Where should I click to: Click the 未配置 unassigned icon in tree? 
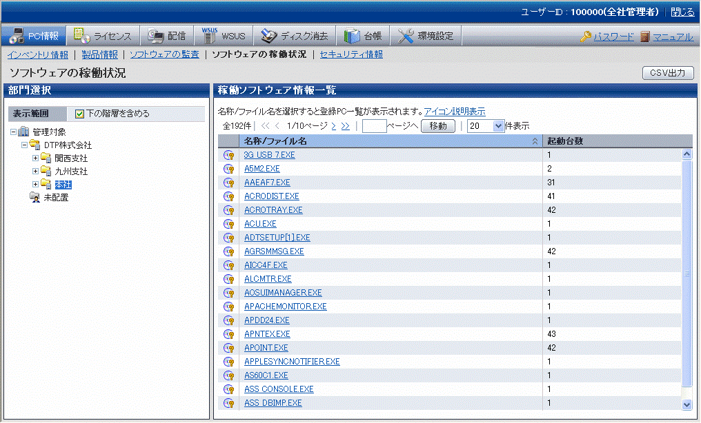(34, 198)
